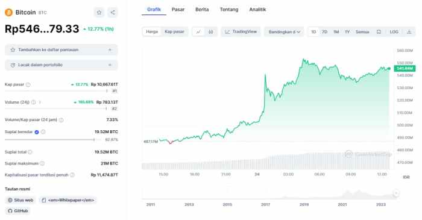Click Lacak dalam portofolio button
This screenshot has height=220, width=422.
coord(61,65)
